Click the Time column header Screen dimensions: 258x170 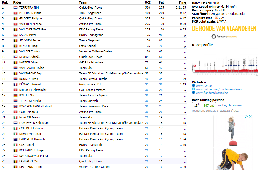point(182,2)
